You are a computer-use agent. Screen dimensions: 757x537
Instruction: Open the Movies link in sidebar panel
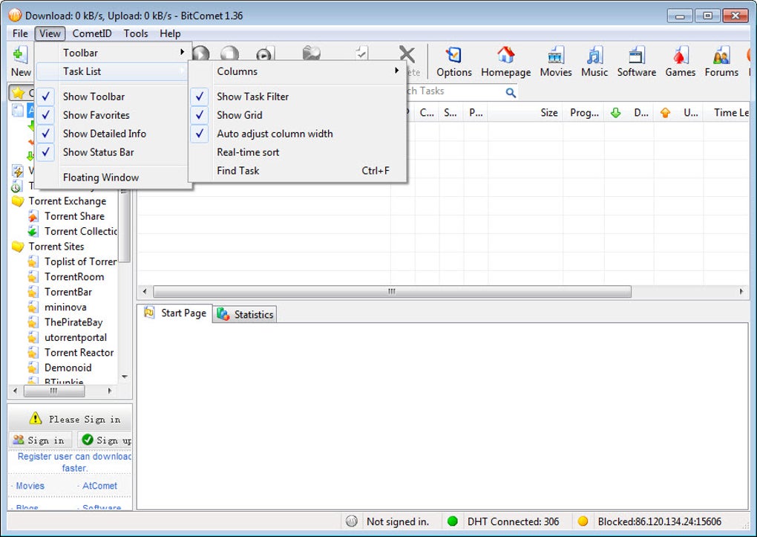(x=30, y=486)
